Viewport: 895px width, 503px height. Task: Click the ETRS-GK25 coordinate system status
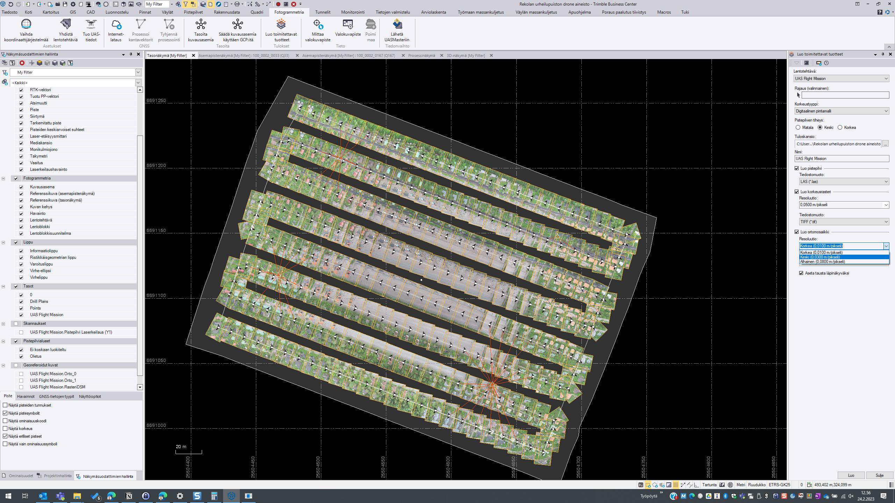coord(779,485)
